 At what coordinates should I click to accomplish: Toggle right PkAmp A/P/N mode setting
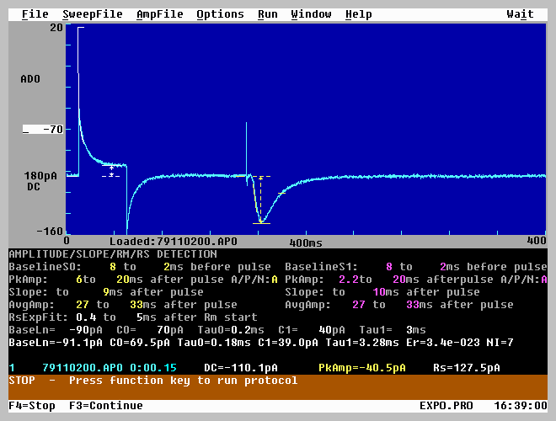point(543,280)
